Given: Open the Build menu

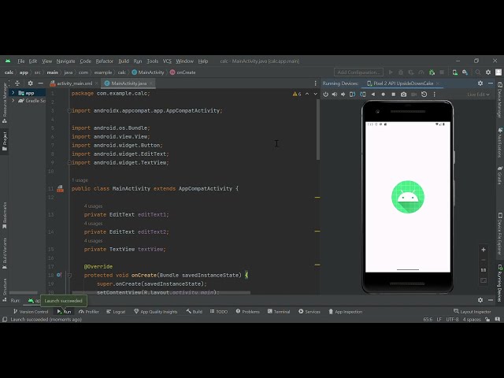Looking at the screenshot, I should pos(124,61).
